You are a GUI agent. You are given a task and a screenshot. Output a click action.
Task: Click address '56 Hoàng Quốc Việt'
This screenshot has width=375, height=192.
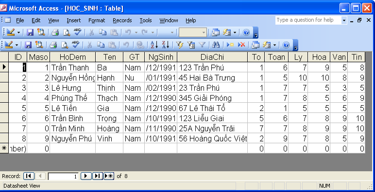212,139
